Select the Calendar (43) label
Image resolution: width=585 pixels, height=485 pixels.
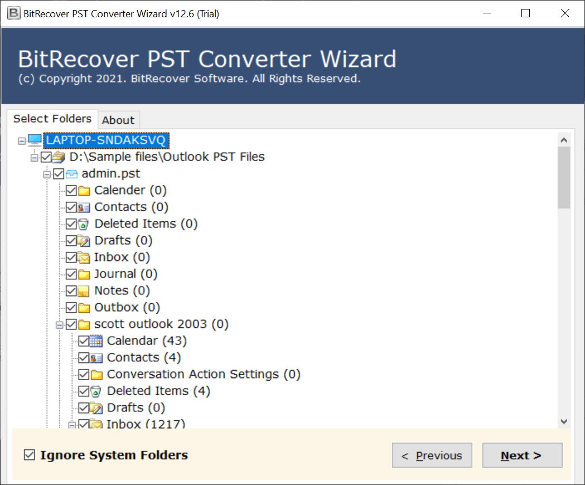(147, 341)
